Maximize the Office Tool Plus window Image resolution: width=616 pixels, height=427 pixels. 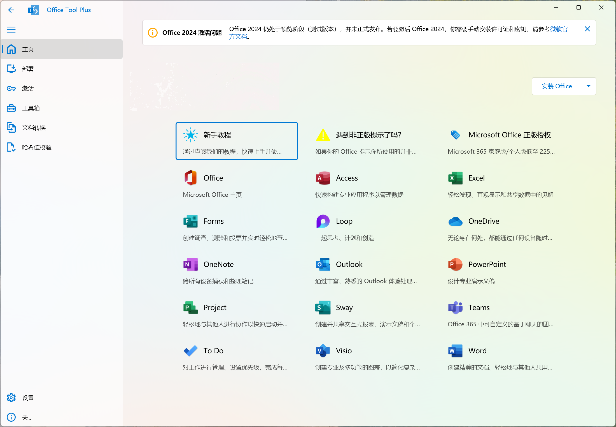[579, 8]
